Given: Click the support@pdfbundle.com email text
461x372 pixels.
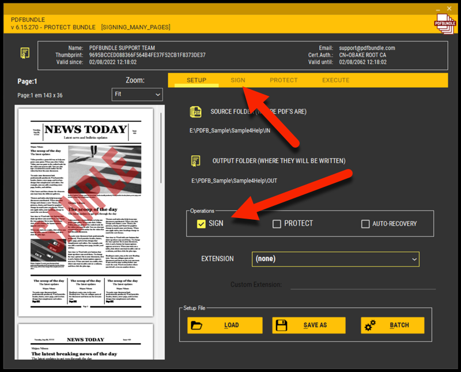Looking at the screenshot, I should pos(367,48).
